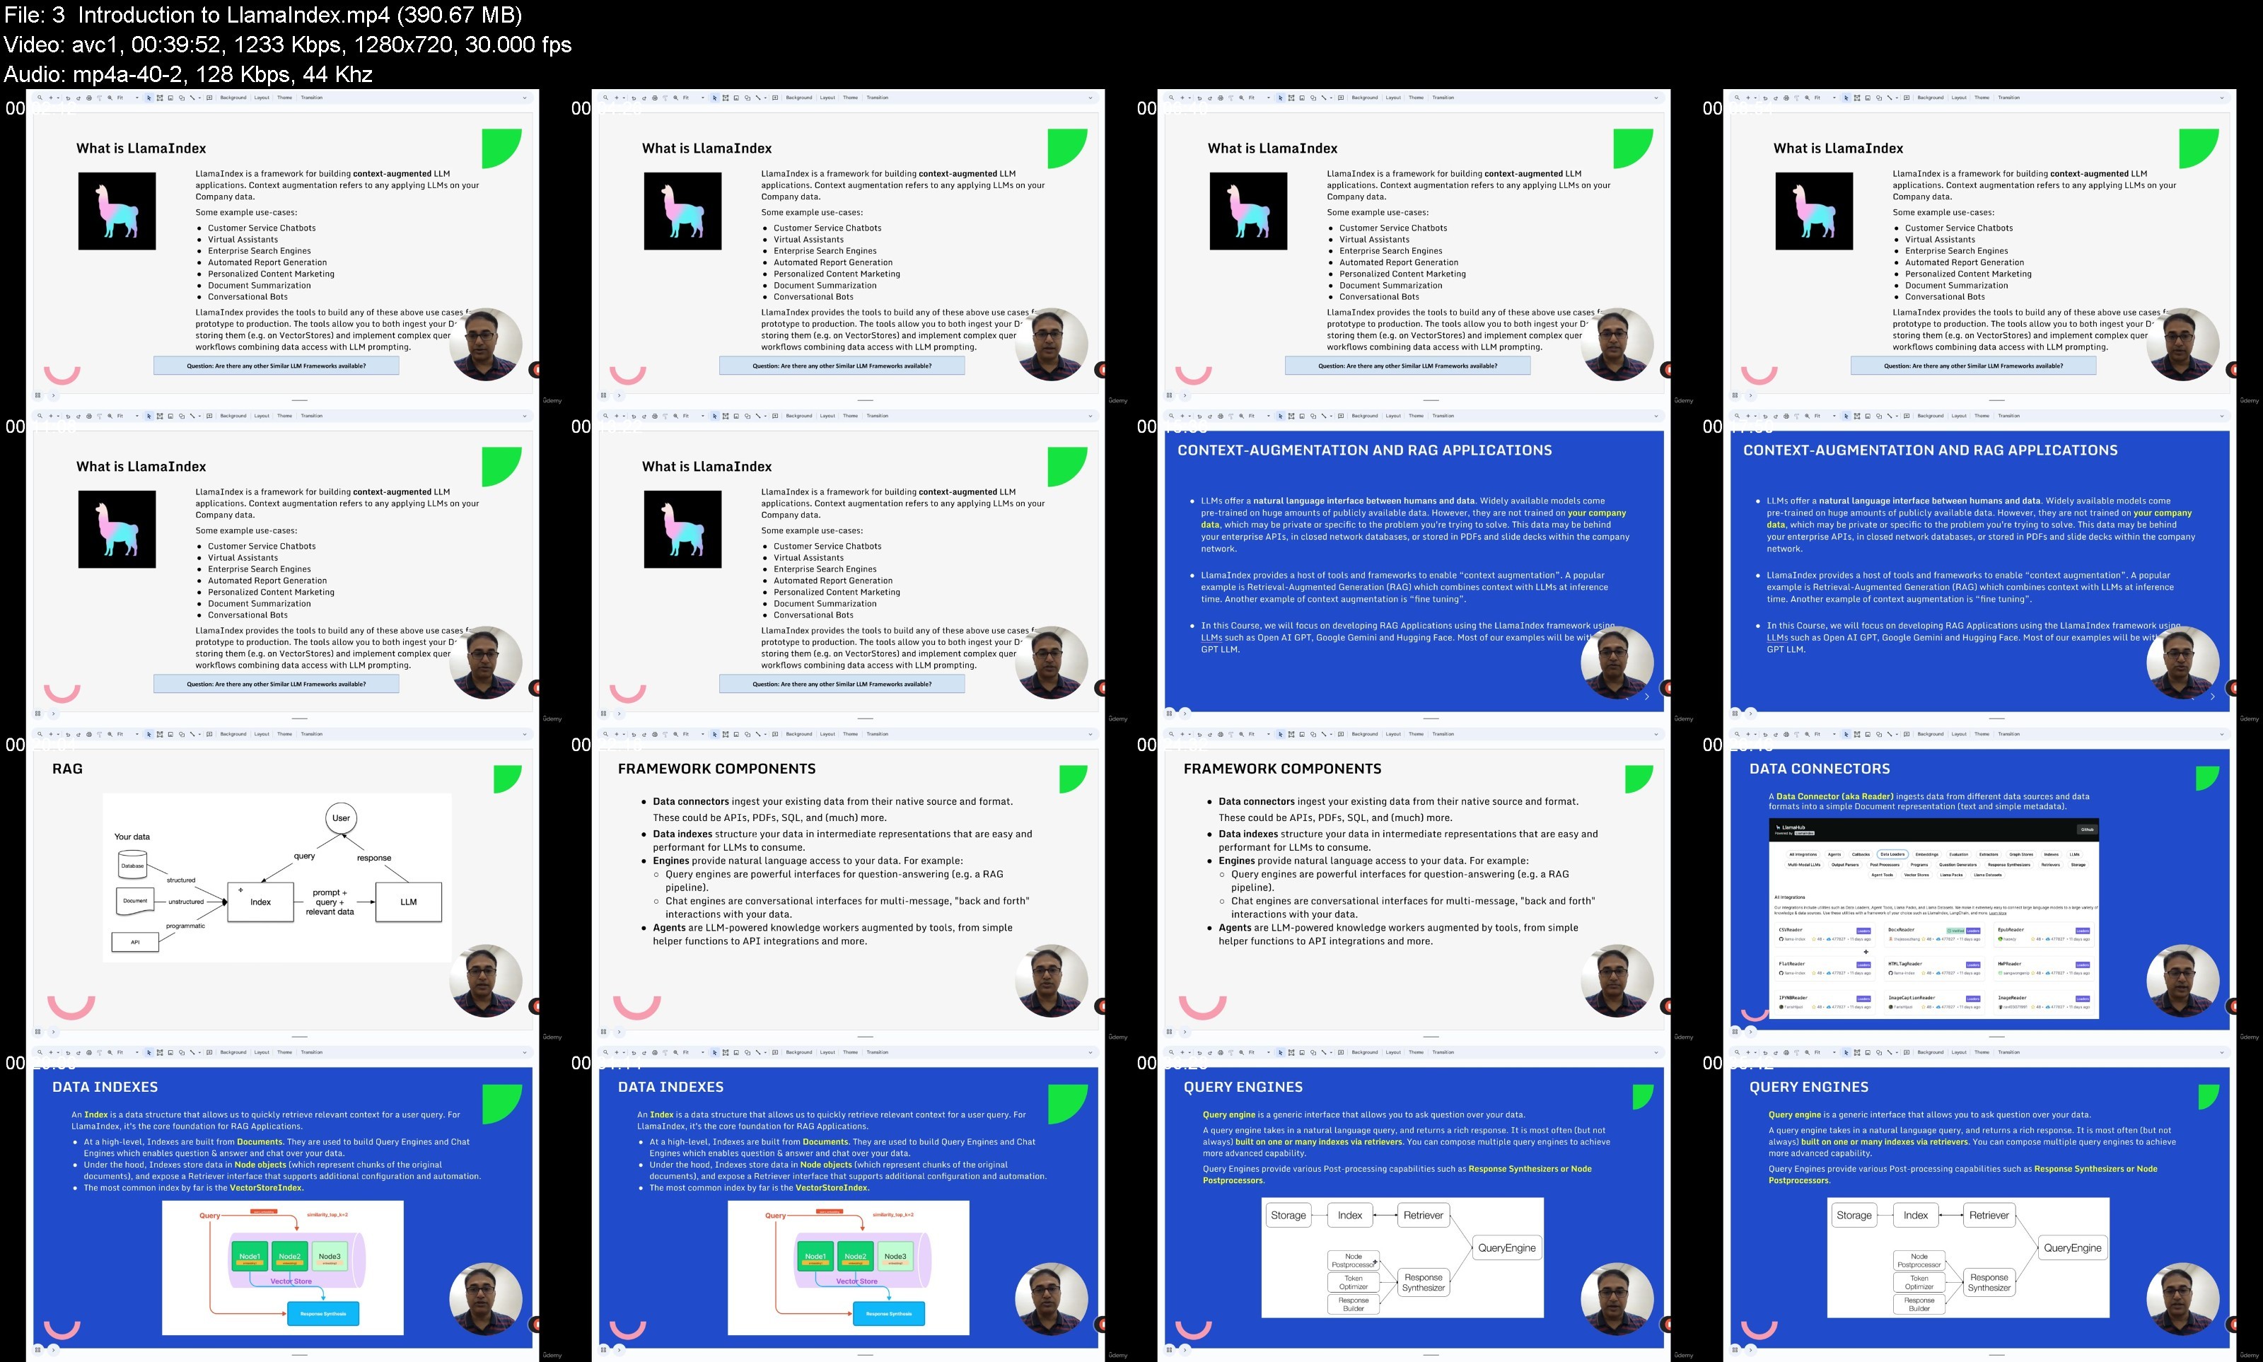Select cursor tool in RAG thumbnail toolbar
The width and height of the screenshot is (2263, 1362).
coord(150,735)
